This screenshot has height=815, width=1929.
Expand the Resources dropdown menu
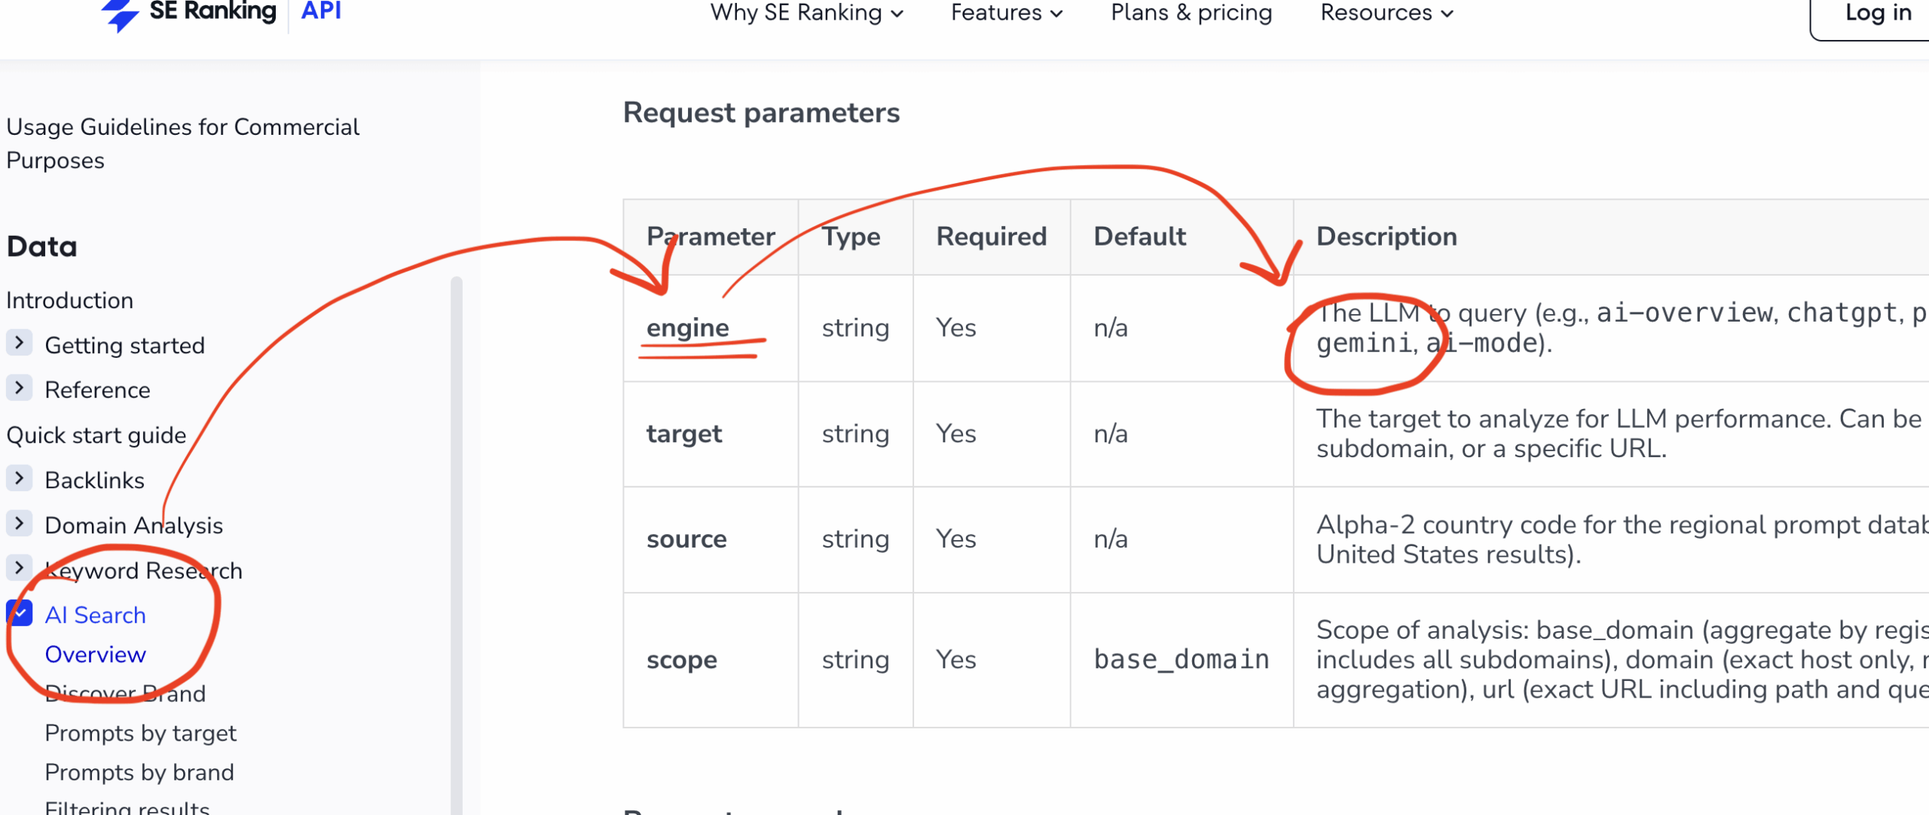pyautogui.click(x=1386, y=13)
